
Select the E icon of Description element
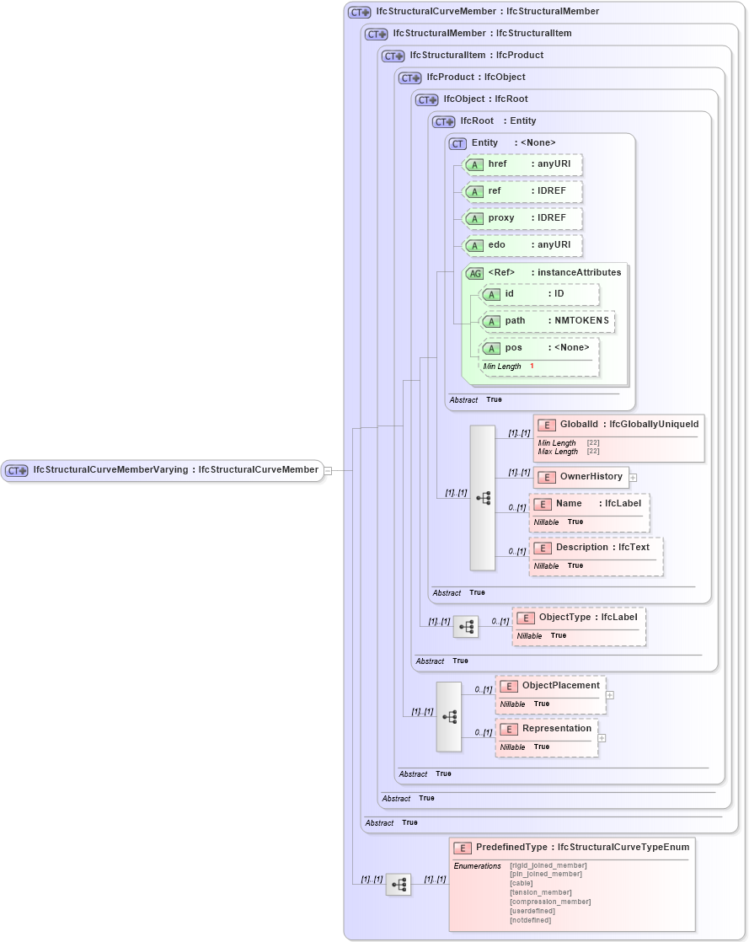[543, 547]
